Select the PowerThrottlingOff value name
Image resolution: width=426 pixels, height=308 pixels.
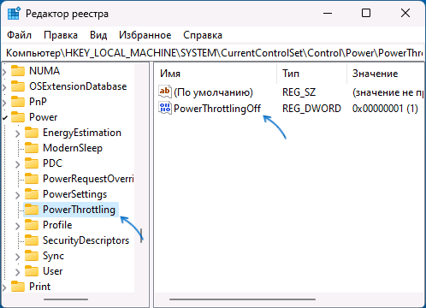[x=217, y=109]
